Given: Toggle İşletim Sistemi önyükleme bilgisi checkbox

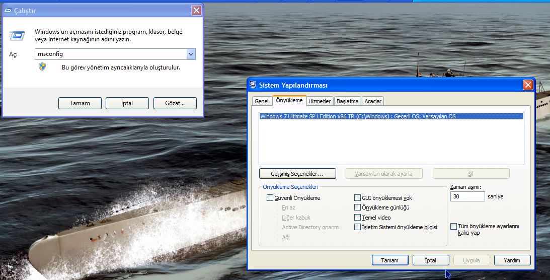Looking at the screenshot, I should point(357,227).
